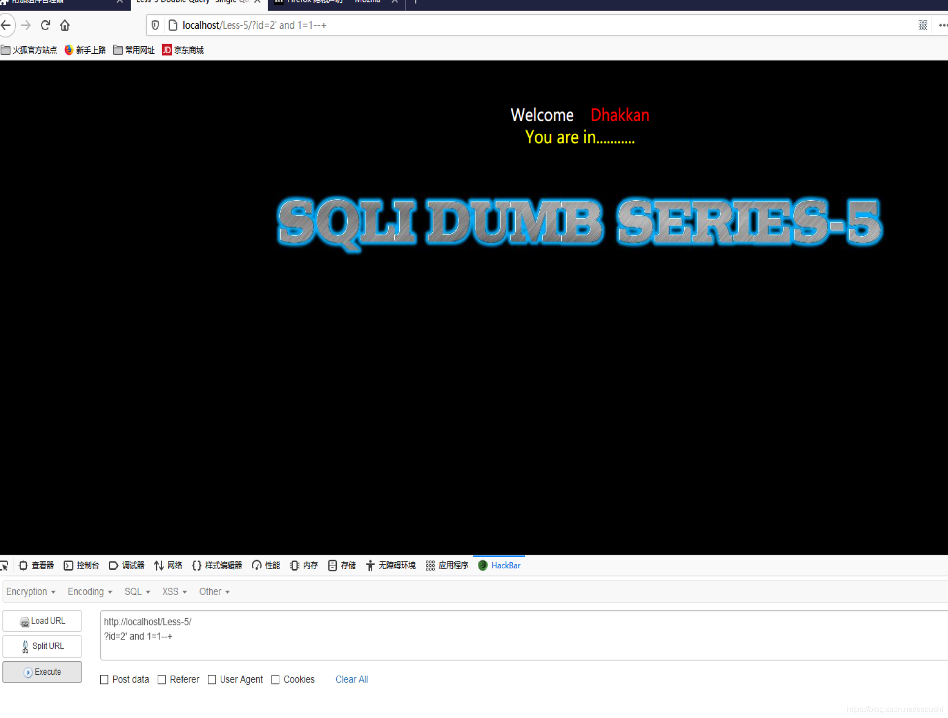The height and width of the screenshot is (718, 948).
Task: Check the Referer option
Action: click(x=162, y=679)
